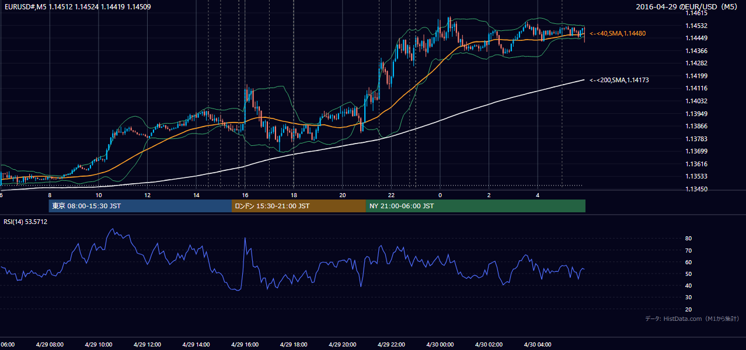
Task: Click the 4/29 18:00 time label
Action: (x=294, y=345)
